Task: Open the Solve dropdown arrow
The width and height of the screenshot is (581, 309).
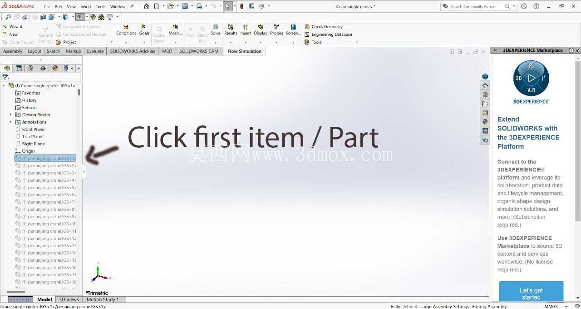Action: coord(216,43)
